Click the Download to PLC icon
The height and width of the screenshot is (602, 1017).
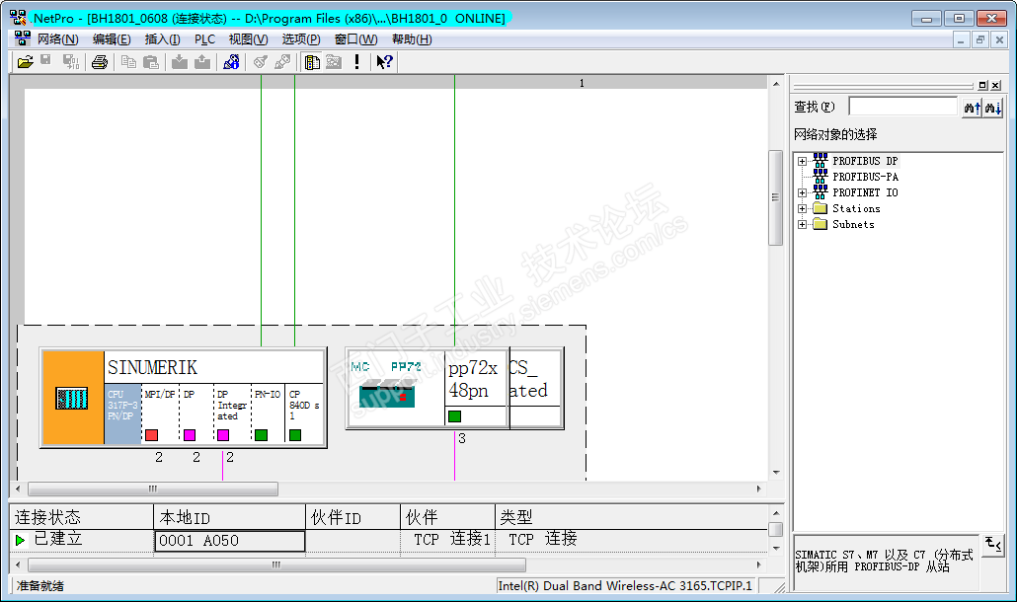(x=180, y=62)
